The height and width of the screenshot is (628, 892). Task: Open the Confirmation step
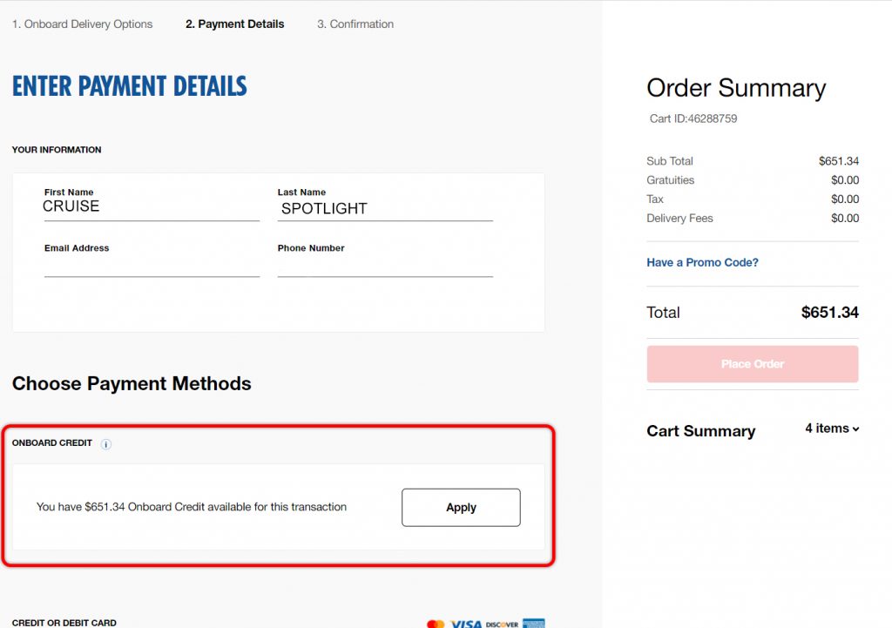click(x=355, y=24)
